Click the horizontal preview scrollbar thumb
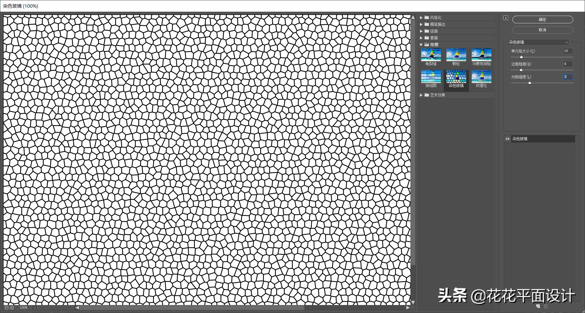Viewport: 585px width, 313px height. pos(192,307)
